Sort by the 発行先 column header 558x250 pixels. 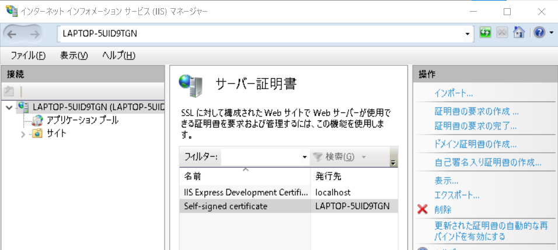pyautogui.click(x=354, y=176)
